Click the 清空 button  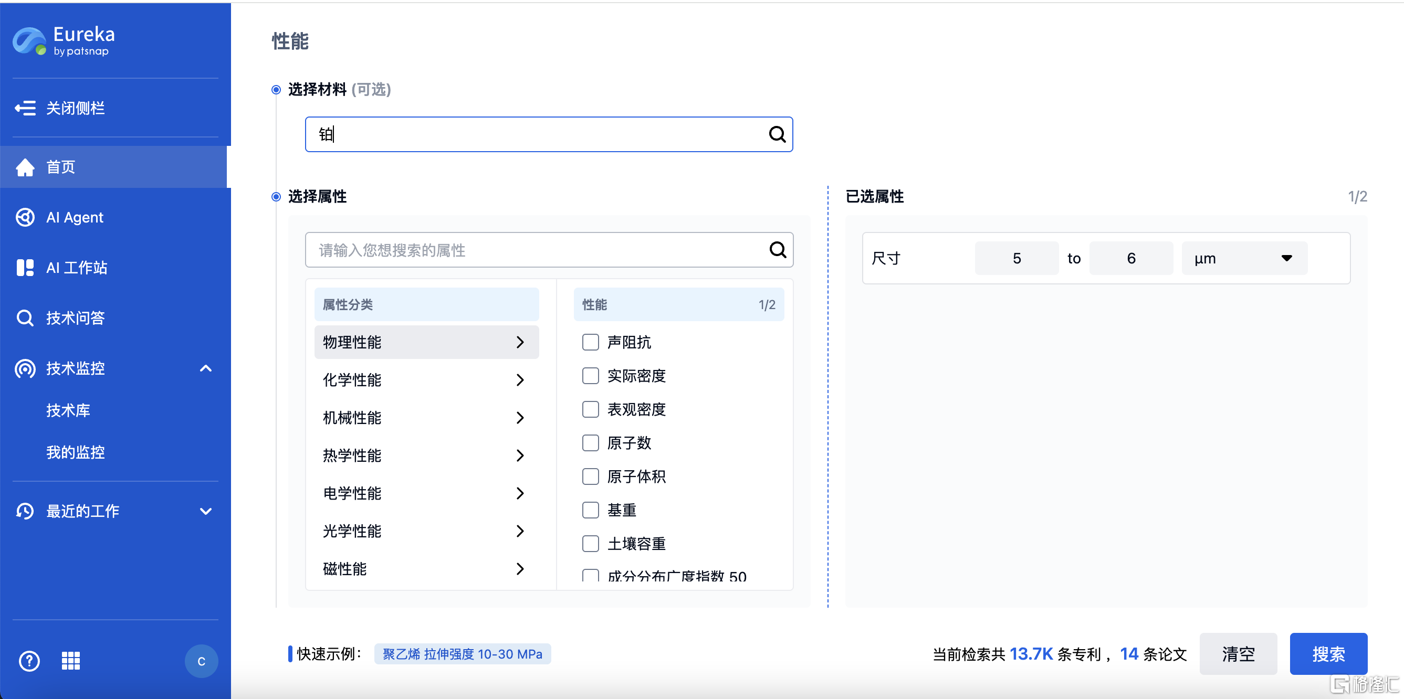(1238, 653)
